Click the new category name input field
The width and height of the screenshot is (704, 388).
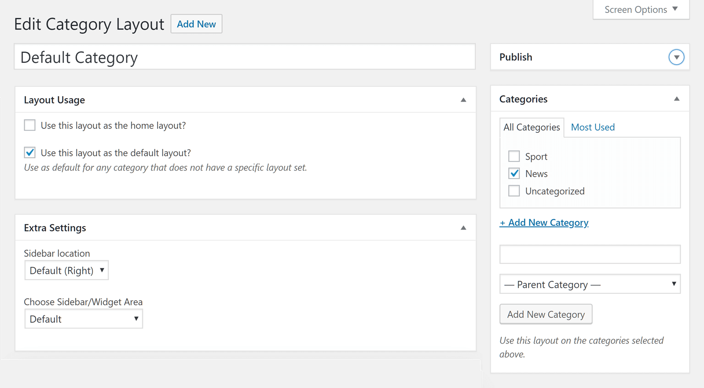(590, 254)
